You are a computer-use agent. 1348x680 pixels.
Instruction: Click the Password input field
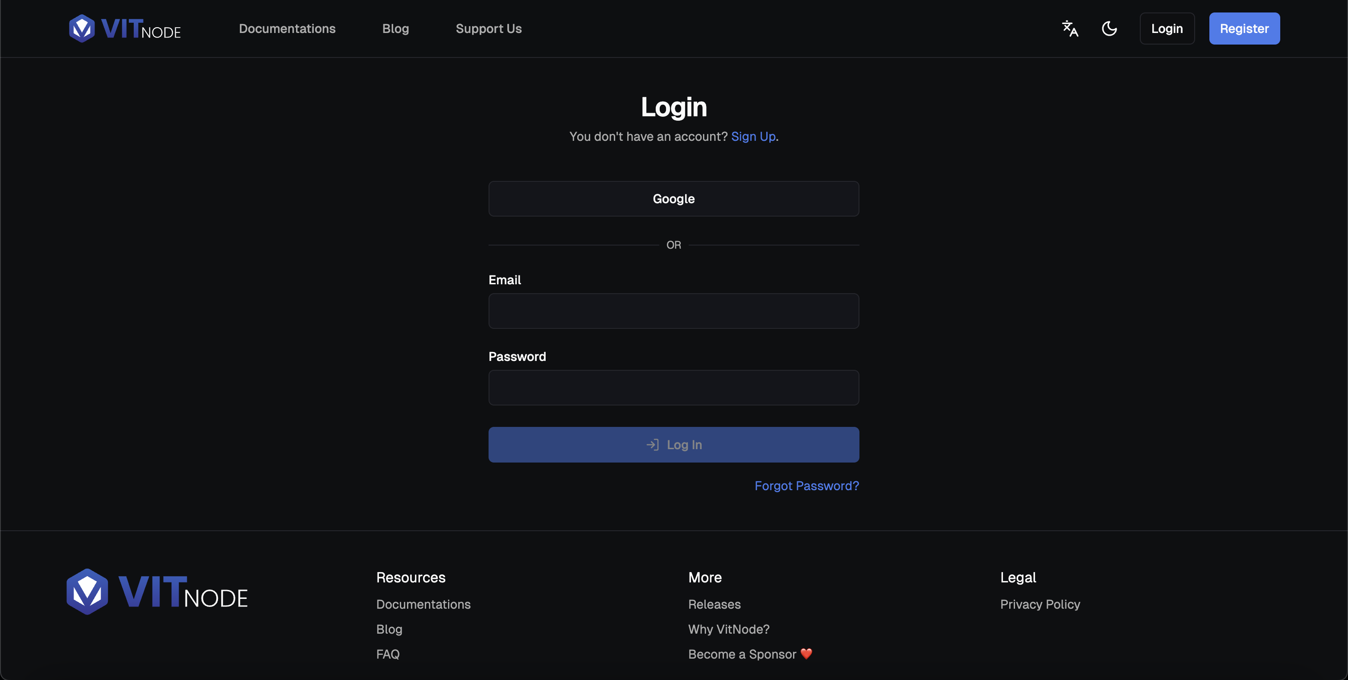tap(674, 387)
